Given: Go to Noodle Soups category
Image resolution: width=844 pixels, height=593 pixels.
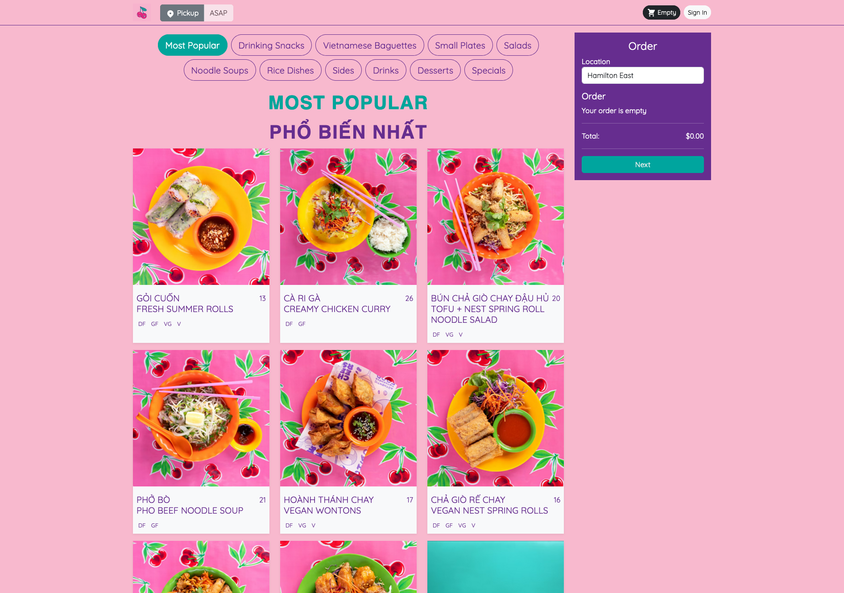Looking at the screenshot, I should point(219,70).
